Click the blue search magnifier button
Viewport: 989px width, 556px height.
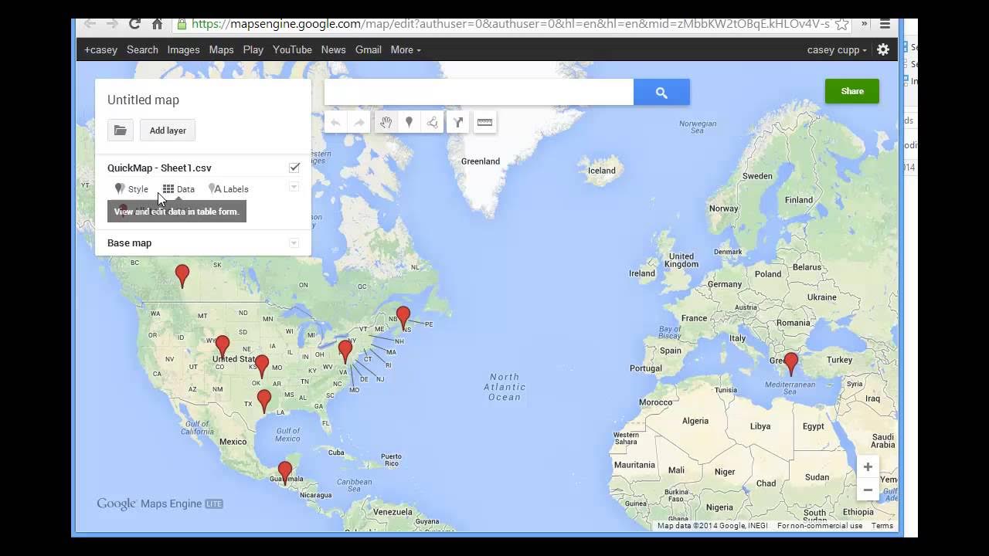coord(661,93)
